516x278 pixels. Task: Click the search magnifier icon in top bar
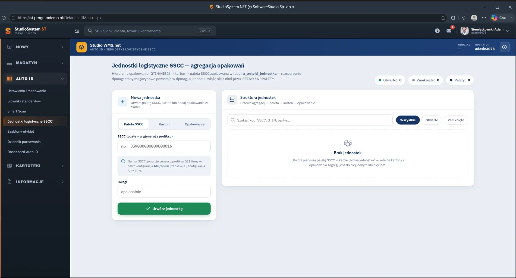(x=90, y=31)
